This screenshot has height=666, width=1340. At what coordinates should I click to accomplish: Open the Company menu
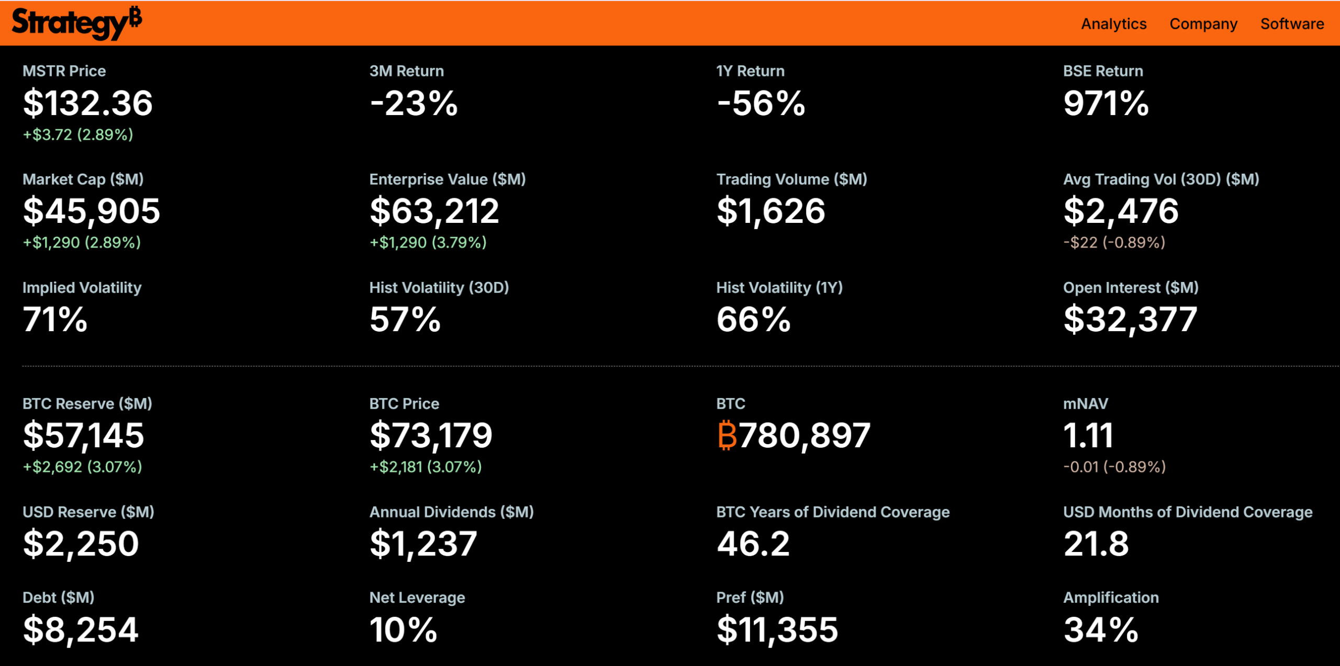[1203, 24]
